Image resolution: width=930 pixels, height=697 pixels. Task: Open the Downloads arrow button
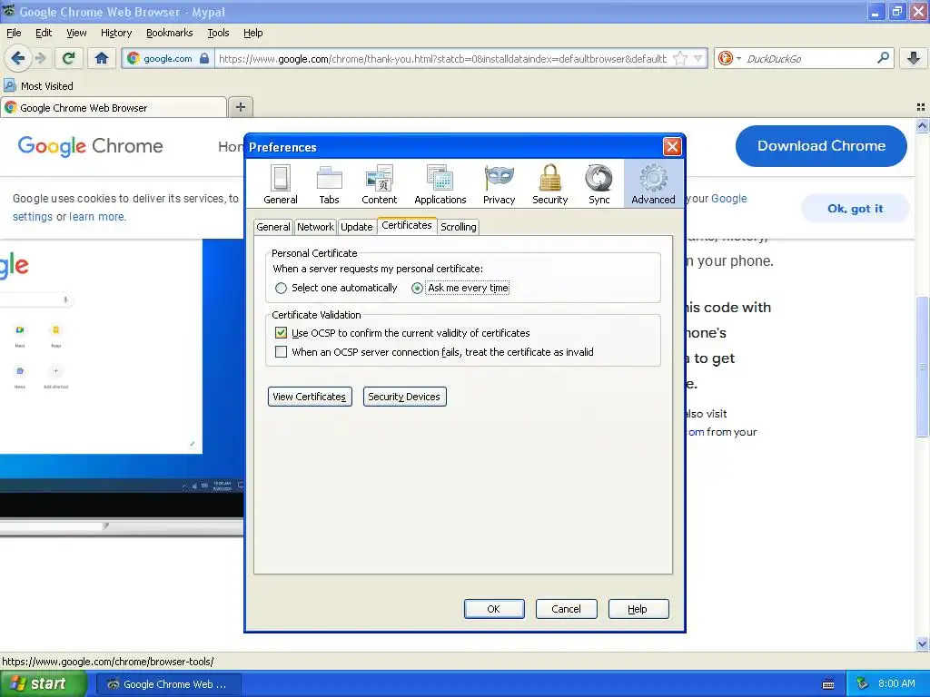point(914,58)
